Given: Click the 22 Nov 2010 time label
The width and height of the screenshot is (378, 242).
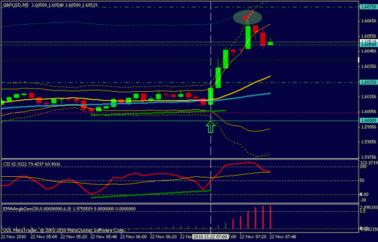Looking at the screenshot, I should pos(13,237).
